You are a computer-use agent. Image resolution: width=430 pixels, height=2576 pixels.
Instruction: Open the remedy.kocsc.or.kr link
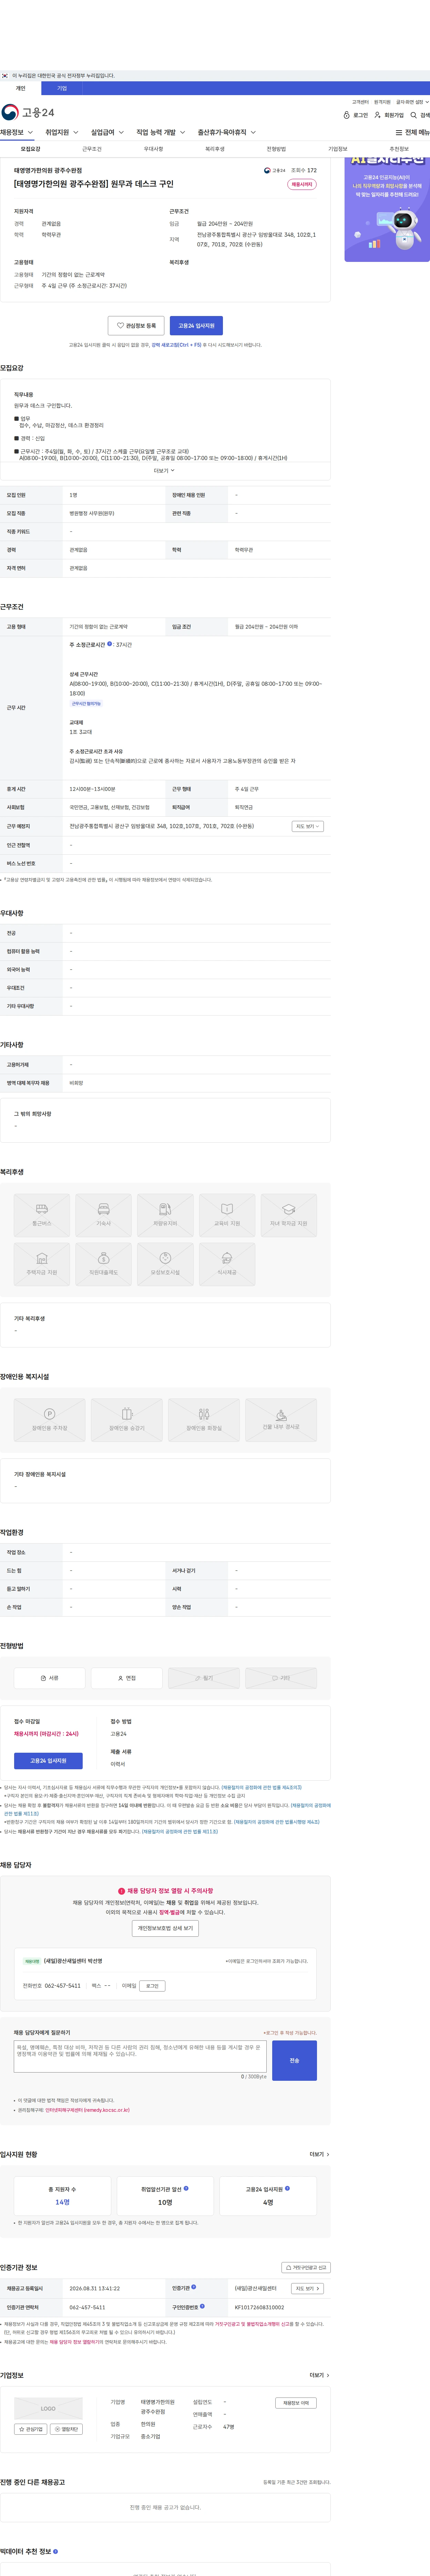[x=87, y=2110]
